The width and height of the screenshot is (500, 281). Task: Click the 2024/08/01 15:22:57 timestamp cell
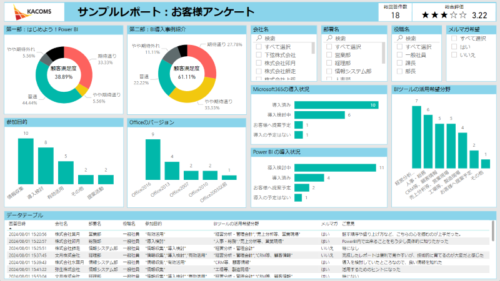tap(27, 241)
